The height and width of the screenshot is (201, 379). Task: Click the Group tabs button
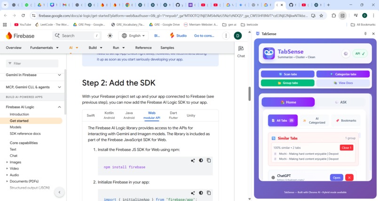click(288, 83)
